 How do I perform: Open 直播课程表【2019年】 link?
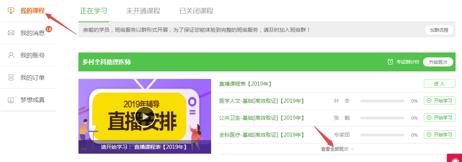click(x=246, y=84)
